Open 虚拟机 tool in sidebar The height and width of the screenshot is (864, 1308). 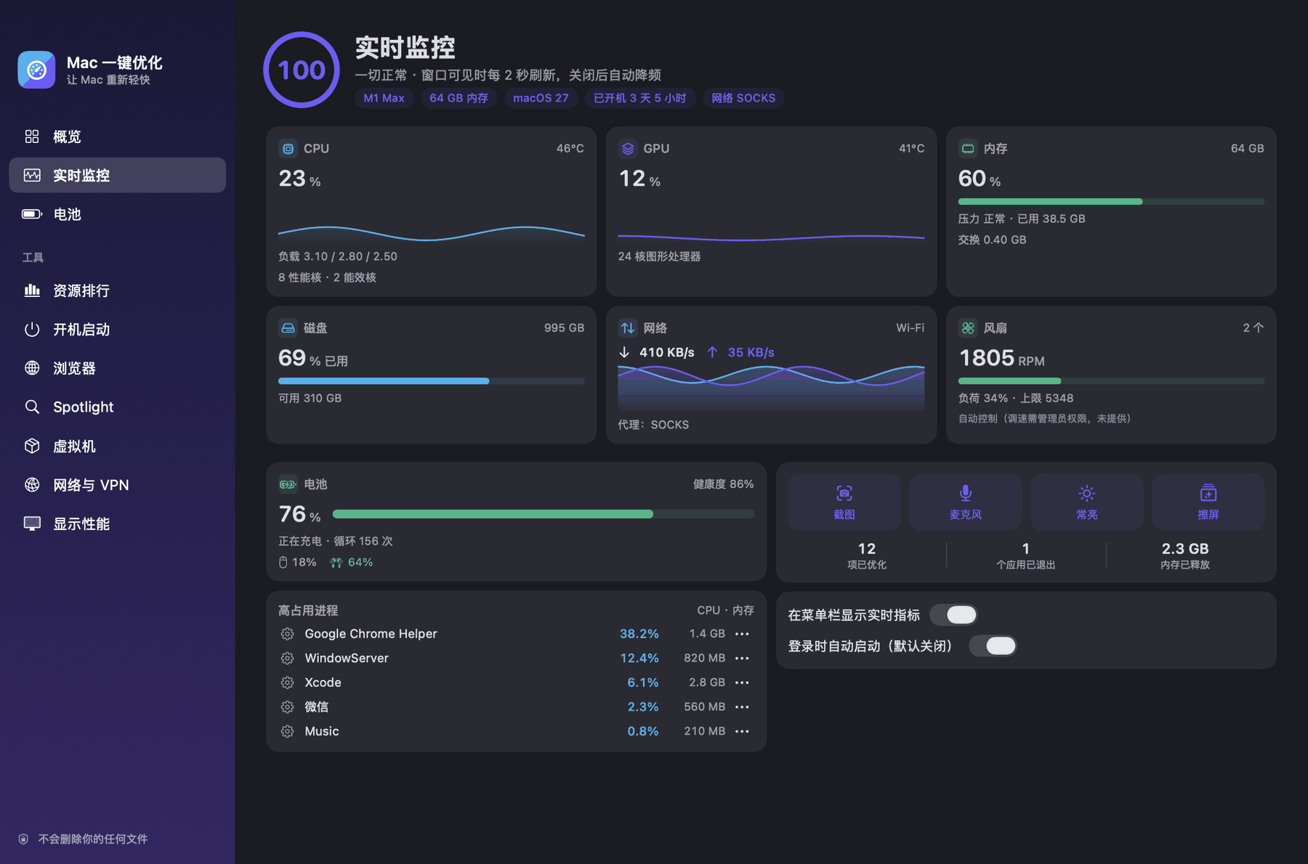tap(117, 446)
